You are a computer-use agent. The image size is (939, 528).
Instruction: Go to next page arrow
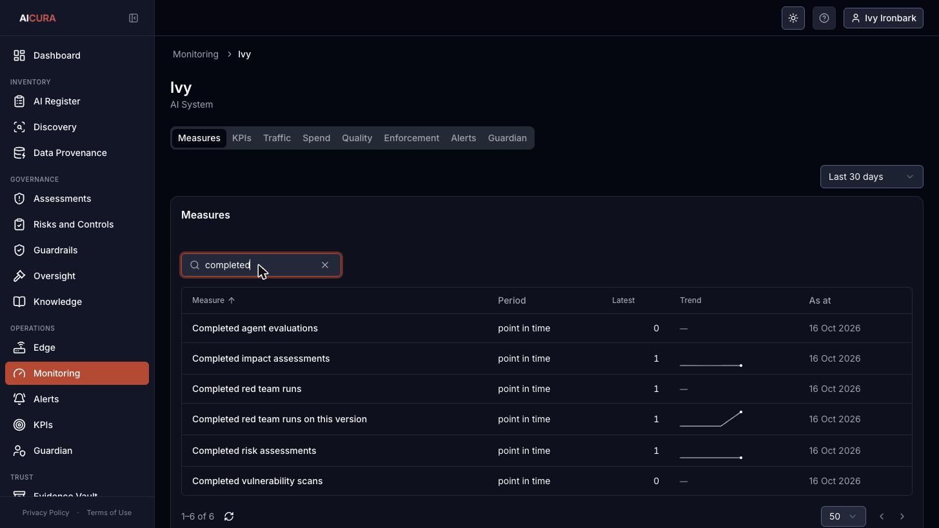point(902,516)
